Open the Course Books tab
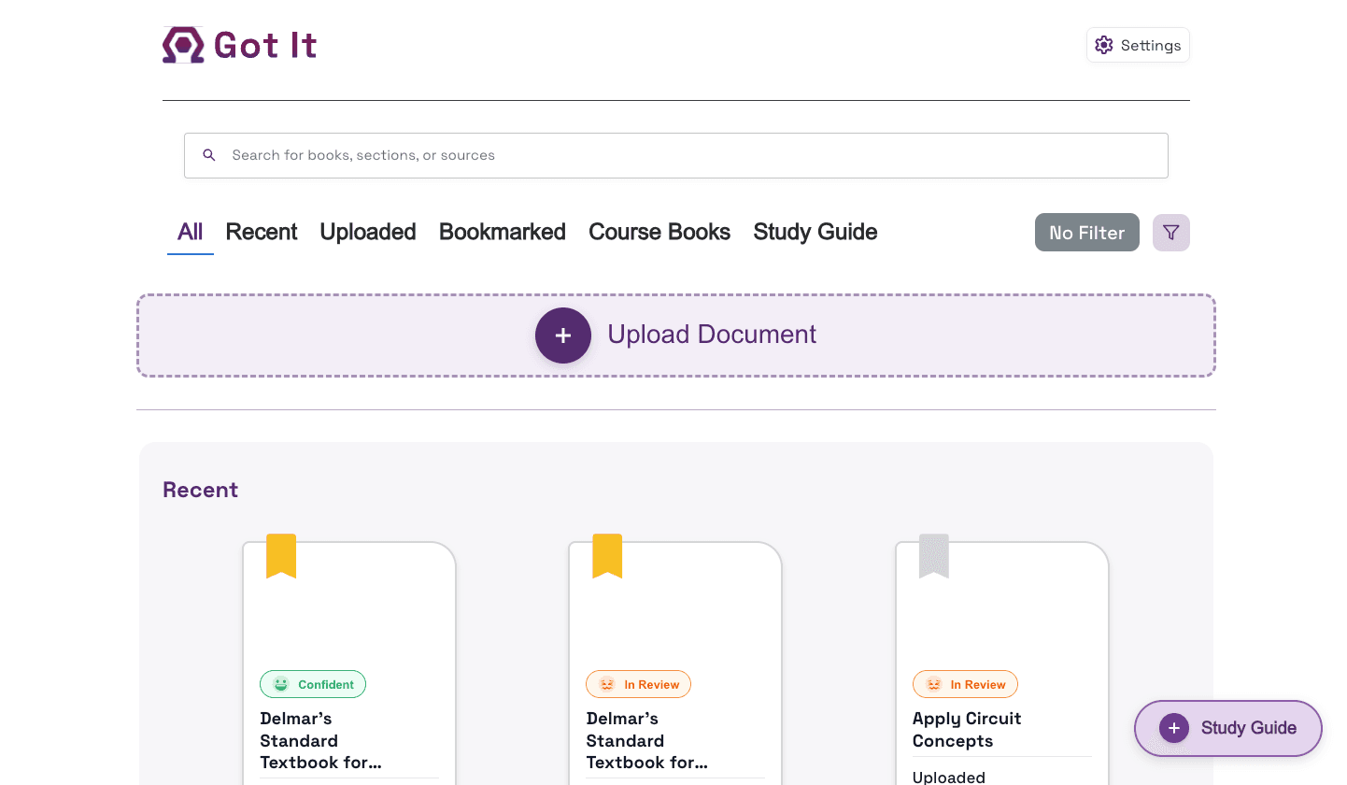Screen dimensions: 1347x785 tap(659, 232)
